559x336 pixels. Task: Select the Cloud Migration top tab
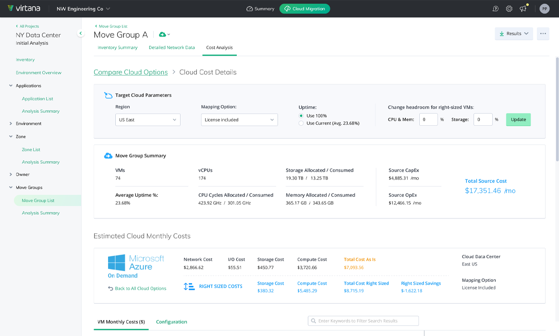(x=305, y=9)
